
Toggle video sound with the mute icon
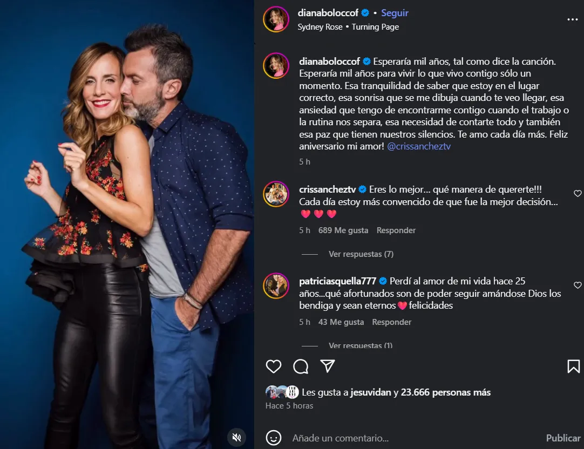236,437
